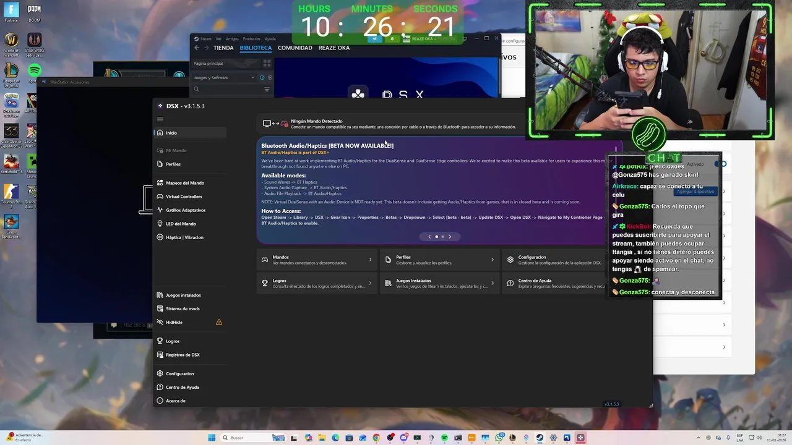Viewport: 792px width, 445px height.
Task: Open the DSX hamburger menu icon
Action: (x=160, y=119)
